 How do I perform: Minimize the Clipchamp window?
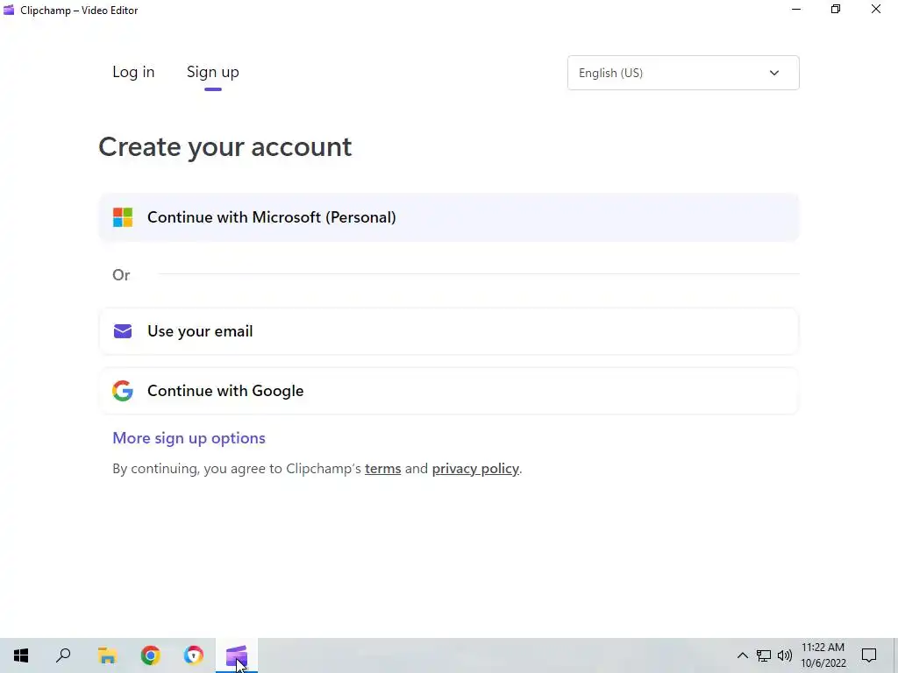pos(796,10)
